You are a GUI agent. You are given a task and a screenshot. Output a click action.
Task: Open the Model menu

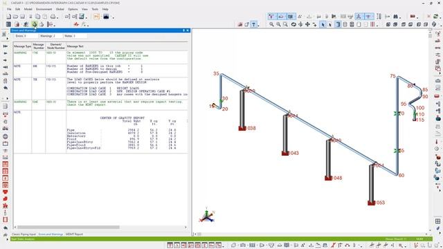coord(28,9)
